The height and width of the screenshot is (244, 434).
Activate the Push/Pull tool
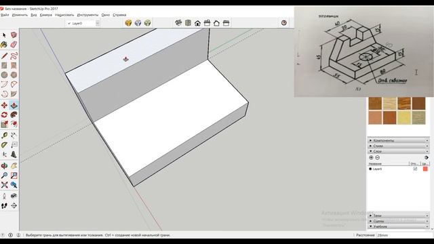pos(14,105)
